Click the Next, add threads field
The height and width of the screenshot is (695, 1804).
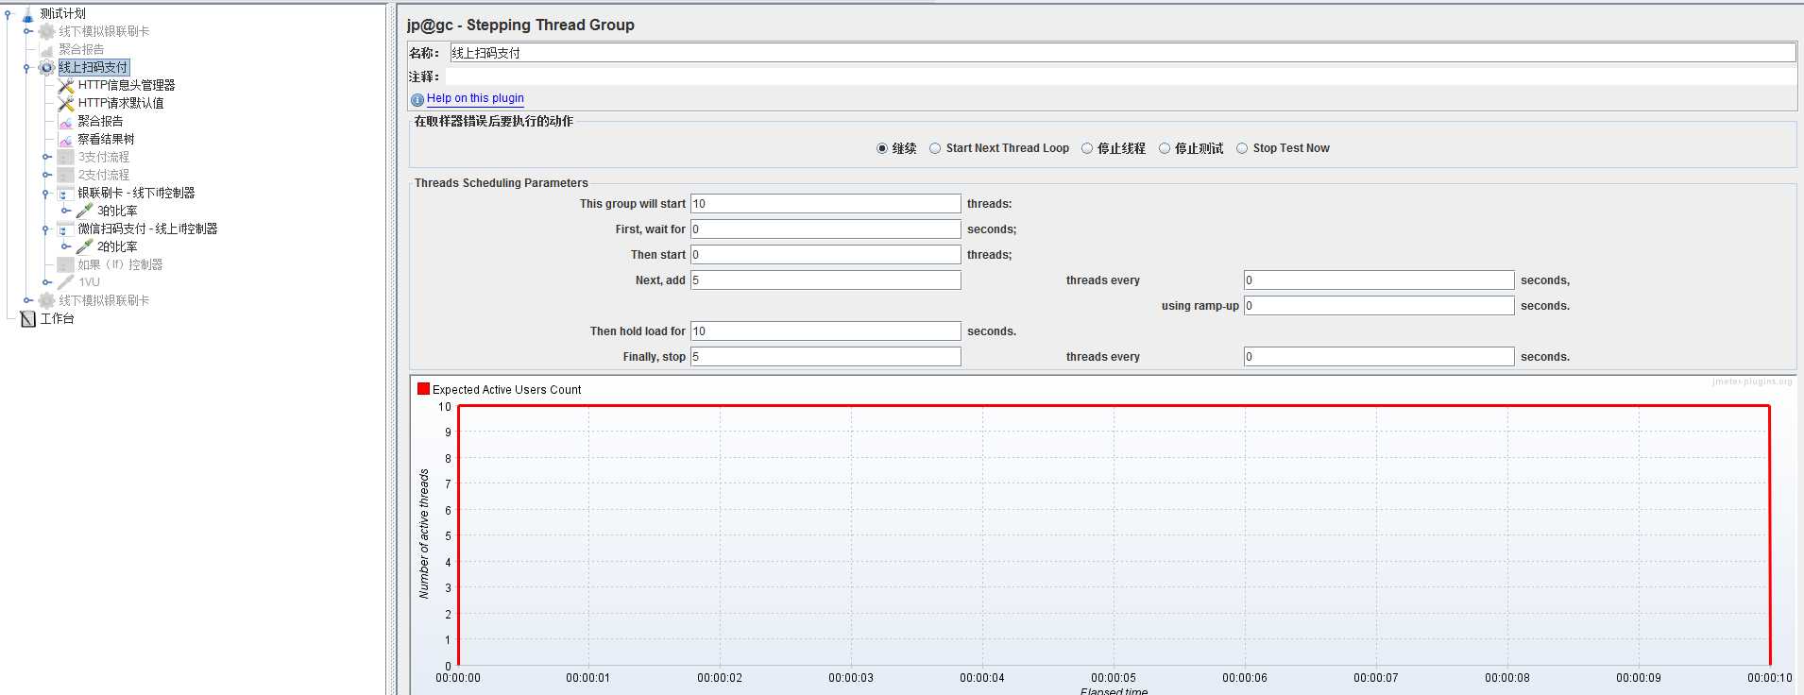[825, 280]
